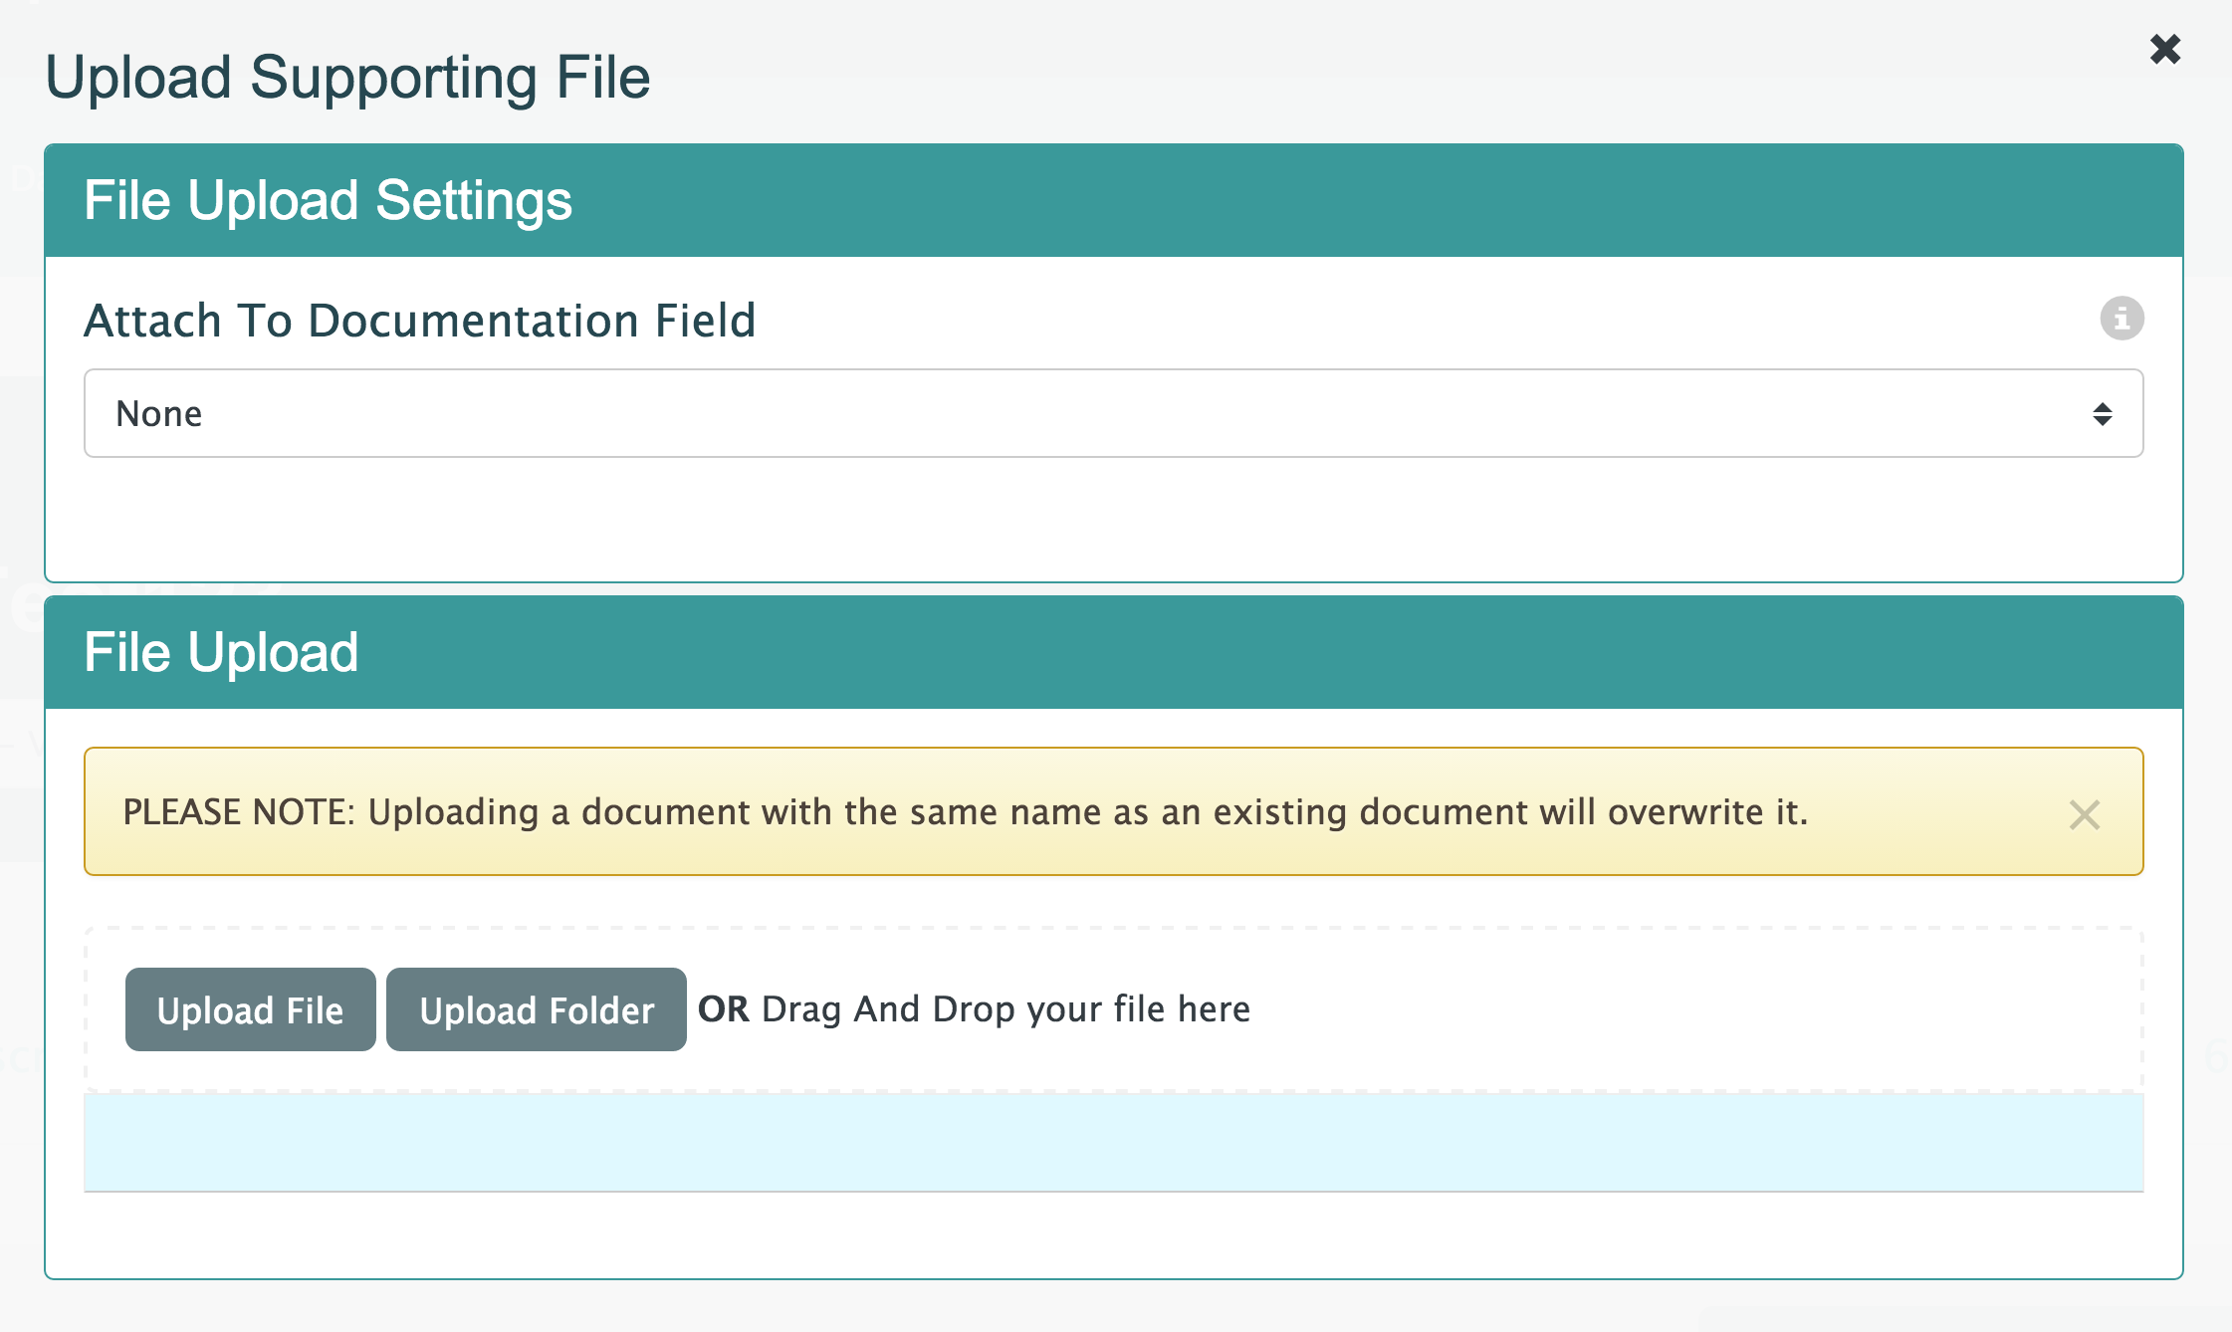Click the empty dashed drop zone area
2232x1332 pixels.
pyautogui.click(x=1692, y=1009)
